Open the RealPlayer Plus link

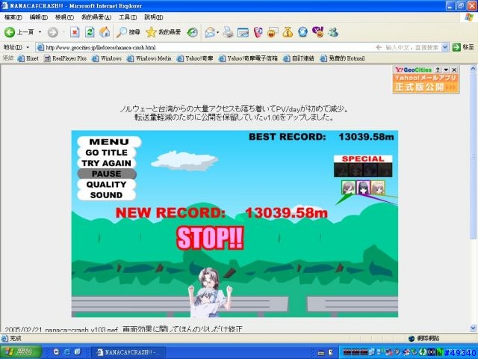65,58
